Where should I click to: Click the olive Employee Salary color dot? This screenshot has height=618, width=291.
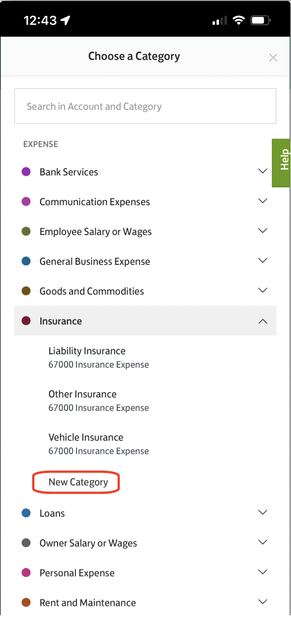click(x=26, y=232)
